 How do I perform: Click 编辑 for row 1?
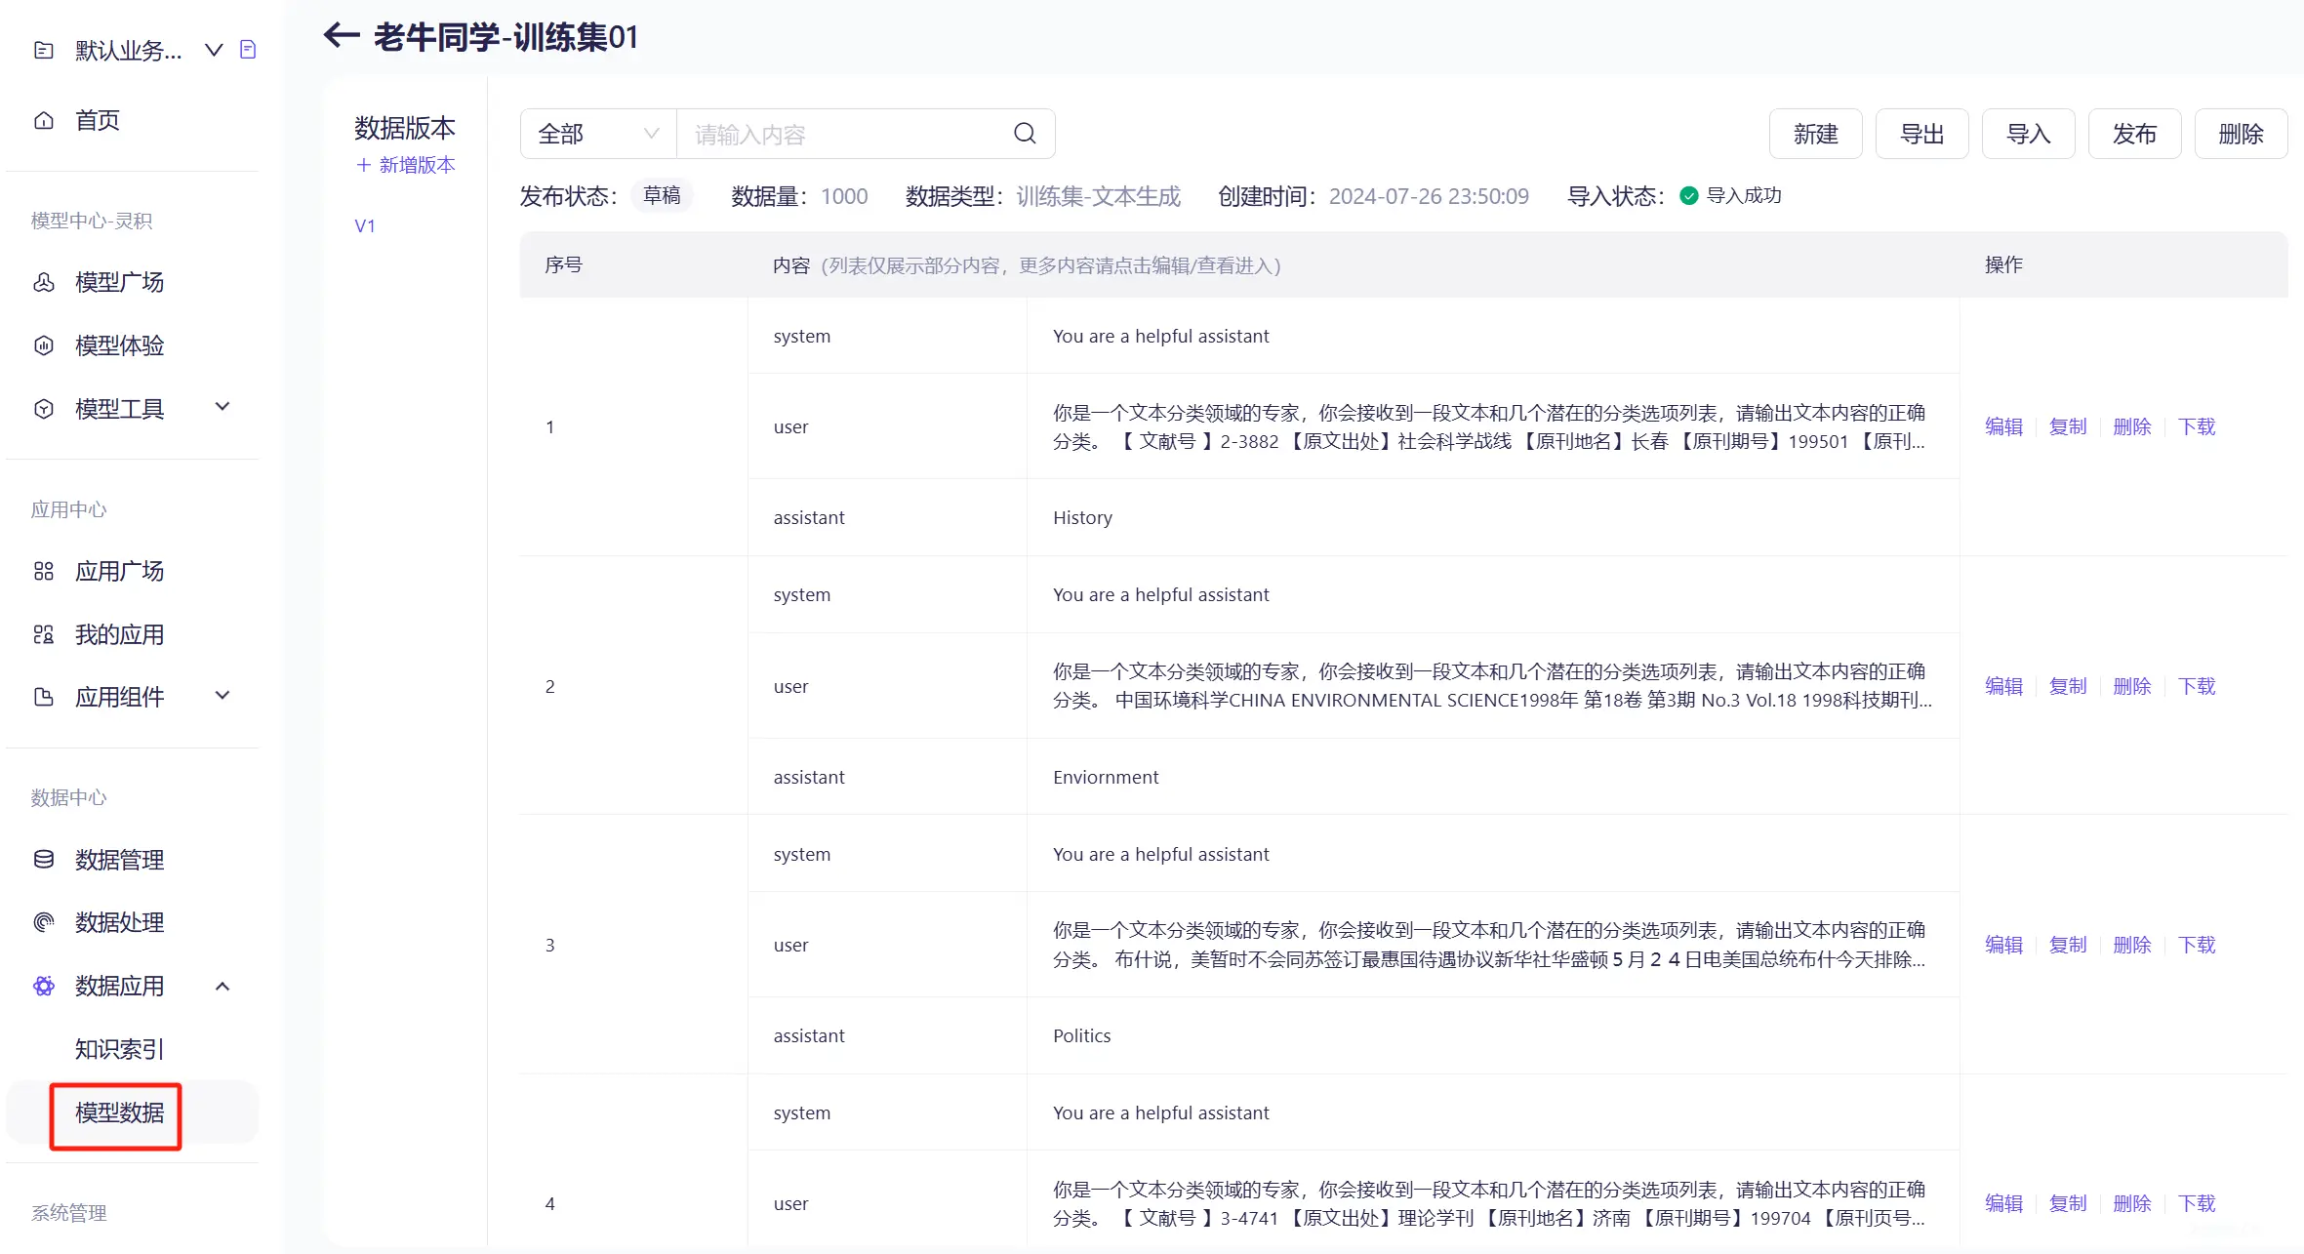[2003, 426]
